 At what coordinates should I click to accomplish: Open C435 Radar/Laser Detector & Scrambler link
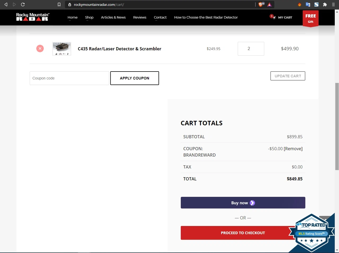pyautogui.click(x=120, y=49)
